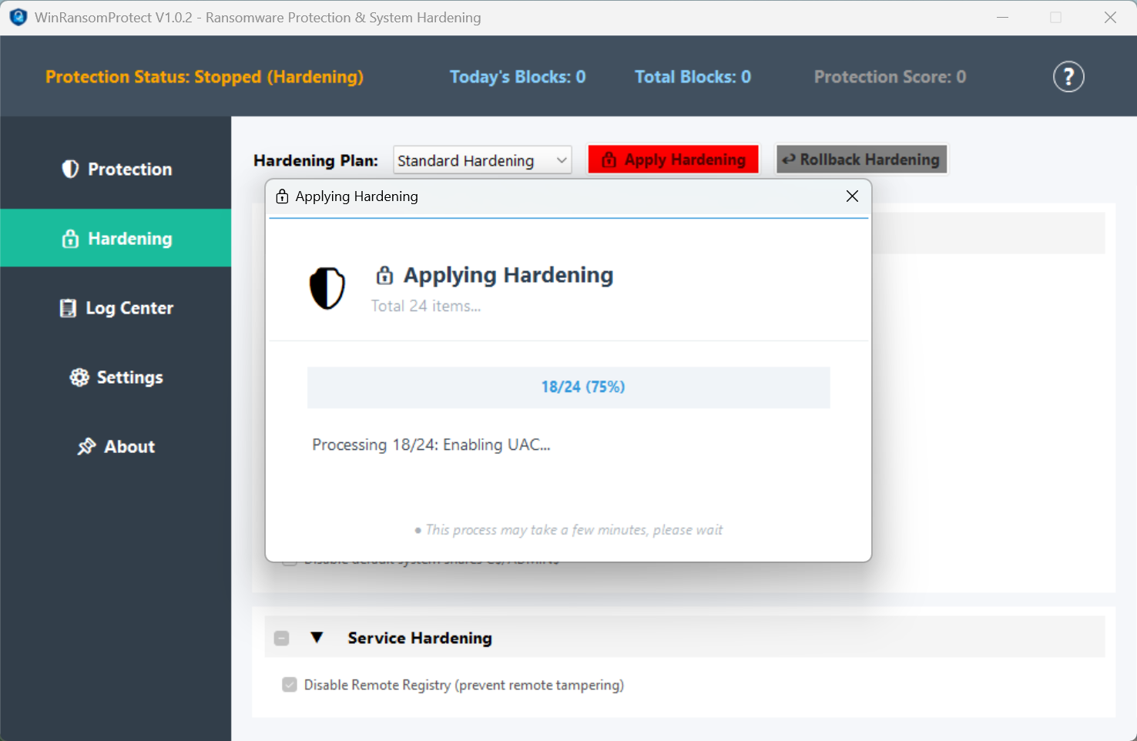The image size is (1137, 741).
Task: Click the undo arrow icon on Rollback Hardening
Action: tap(788, 159)
